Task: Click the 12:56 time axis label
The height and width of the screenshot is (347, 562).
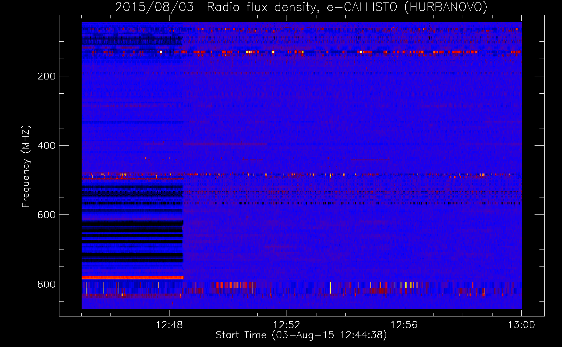Action: [404, 325]
